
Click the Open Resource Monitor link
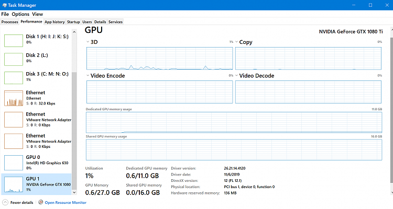64,202
